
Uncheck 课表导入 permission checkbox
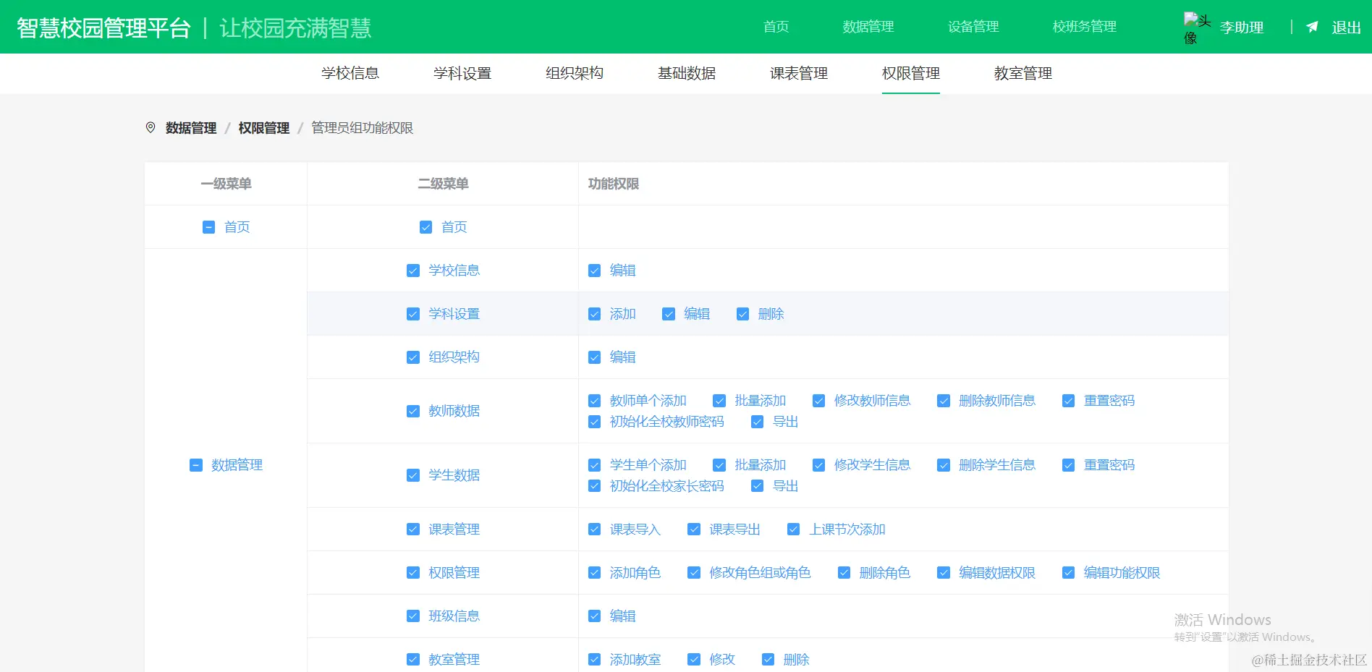pos(594,529)
